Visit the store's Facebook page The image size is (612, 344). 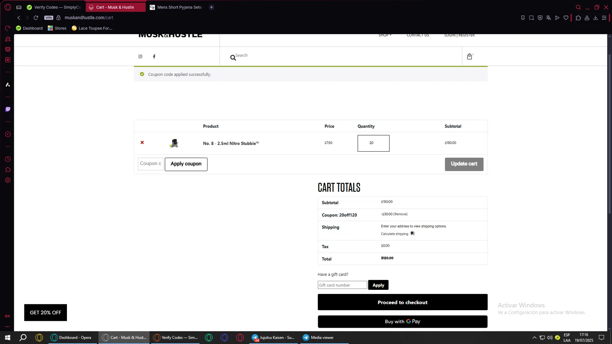coord(154,56)
